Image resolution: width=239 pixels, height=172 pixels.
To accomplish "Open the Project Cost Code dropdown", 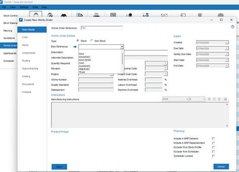I will (x=166, y=74).
